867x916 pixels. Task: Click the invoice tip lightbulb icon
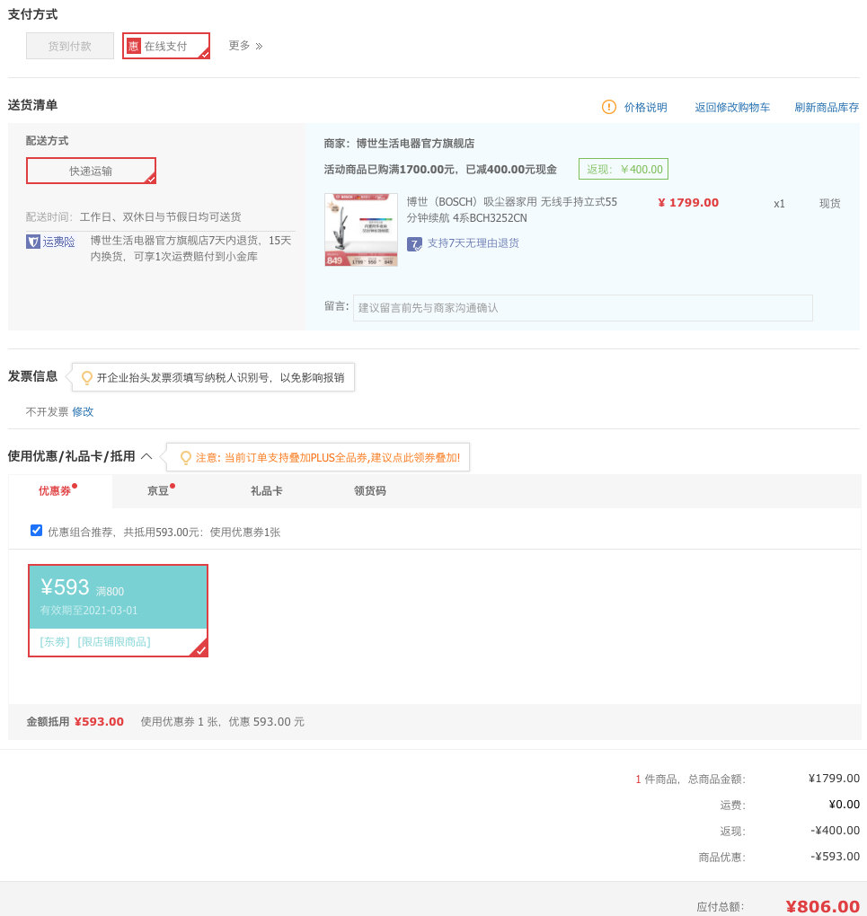(86, 378)
